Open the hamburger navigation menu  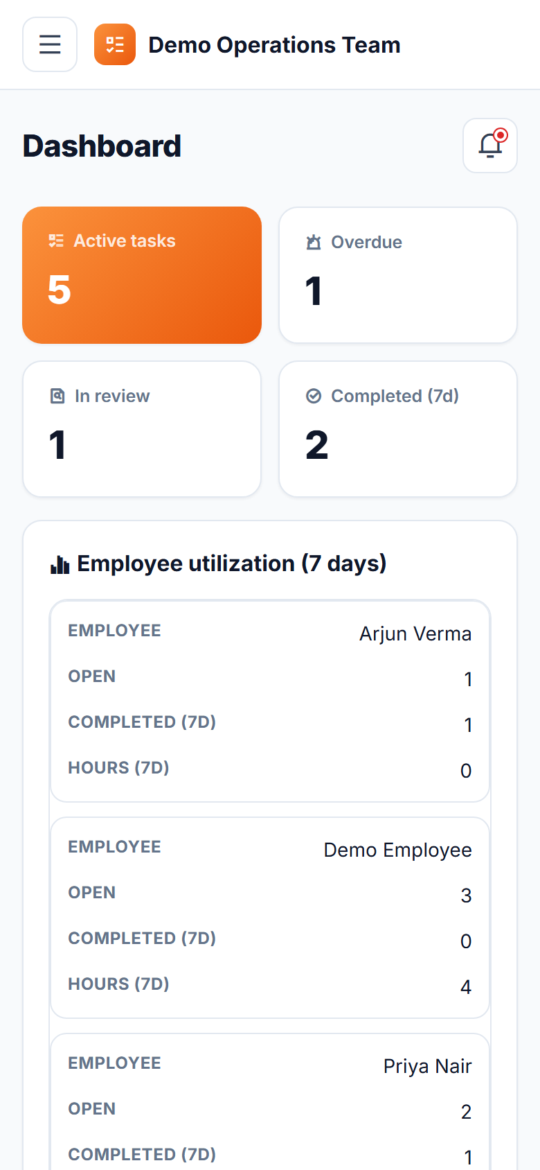click(50, 44)
